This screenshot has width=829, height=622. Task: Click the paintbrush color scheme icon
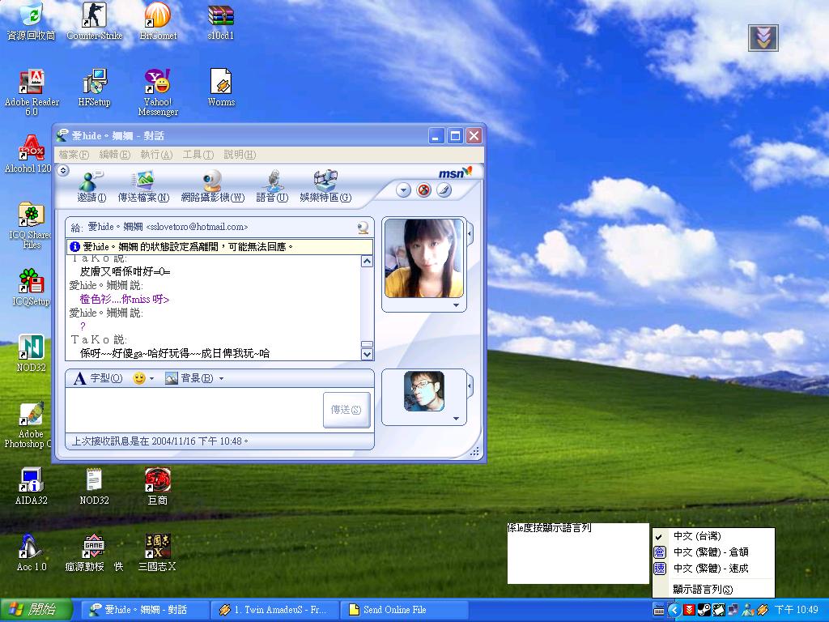[444, 190]
